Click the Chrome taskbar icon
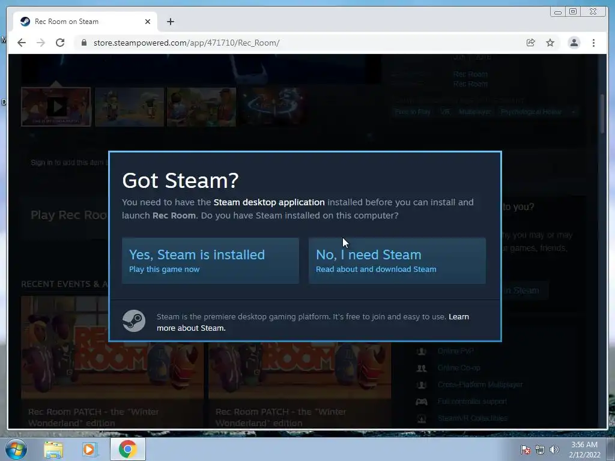Image resolution: width=615 pixels, height=461 pixels. coord(127,449)
